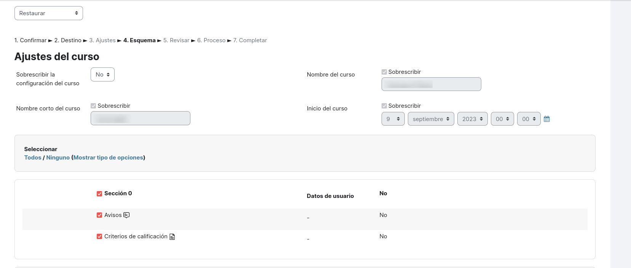Click step 2. Destino in breadcrumb
The height and width of the screenshot is (268, 631).
pyautogui.click(x=68, y=40)
